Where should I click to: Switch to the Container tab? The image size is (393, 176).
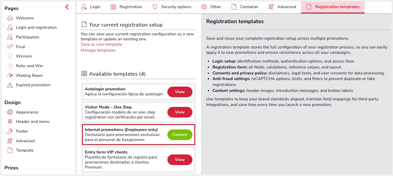245,7
